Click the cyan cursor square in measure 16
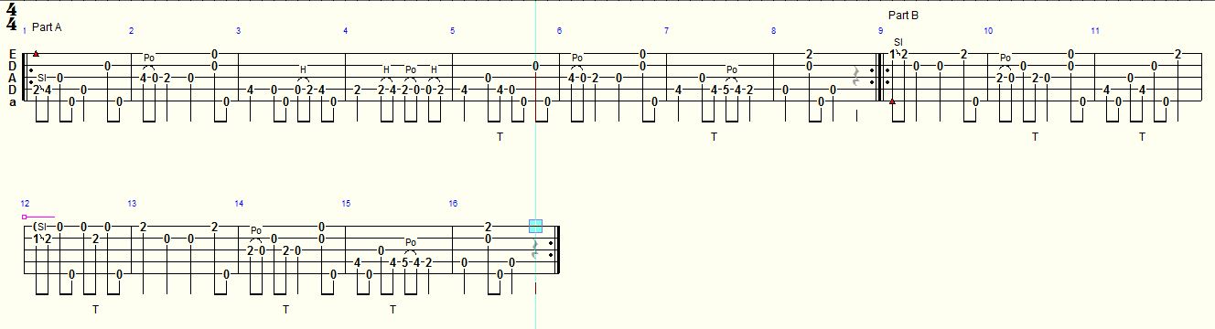The width and height of the screenshot is (1215, 329). (535, 226)
